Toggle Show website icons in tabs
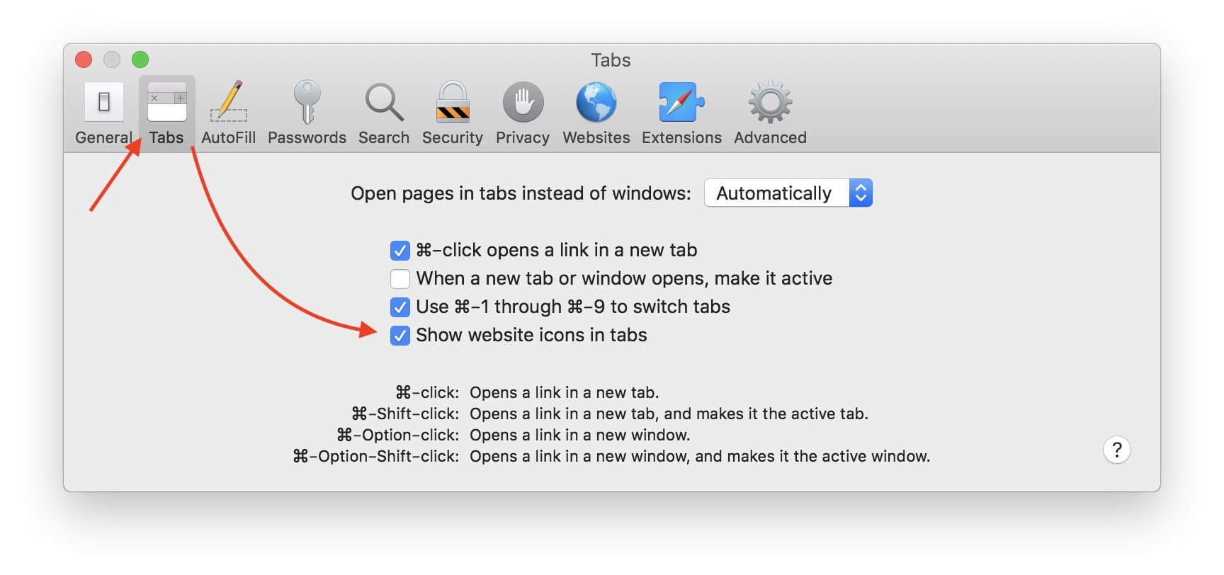The image size is (1224, 575). [400, 336]
